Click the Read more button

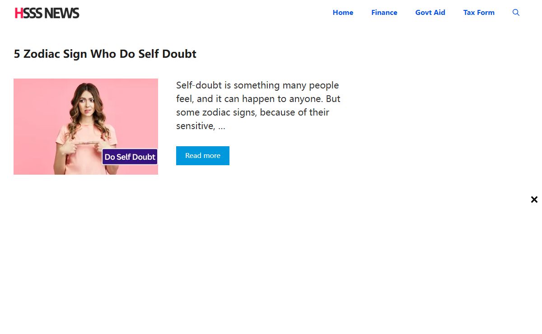[x=203, y=156]
